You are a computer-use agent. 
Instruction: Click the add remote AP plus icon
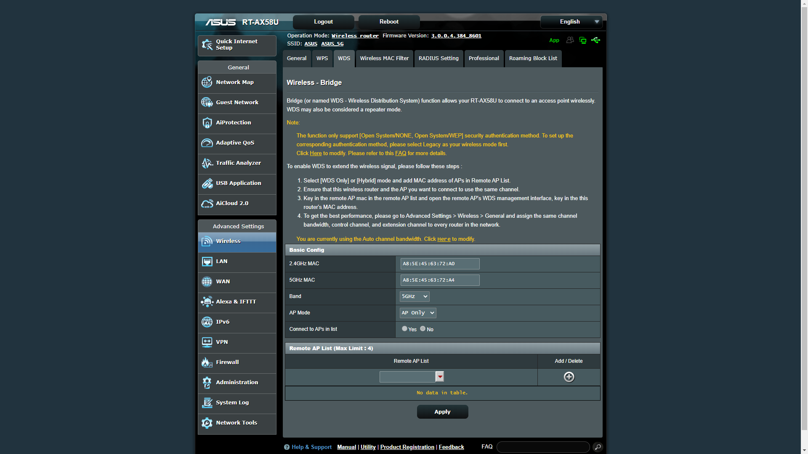pos(569,377)
